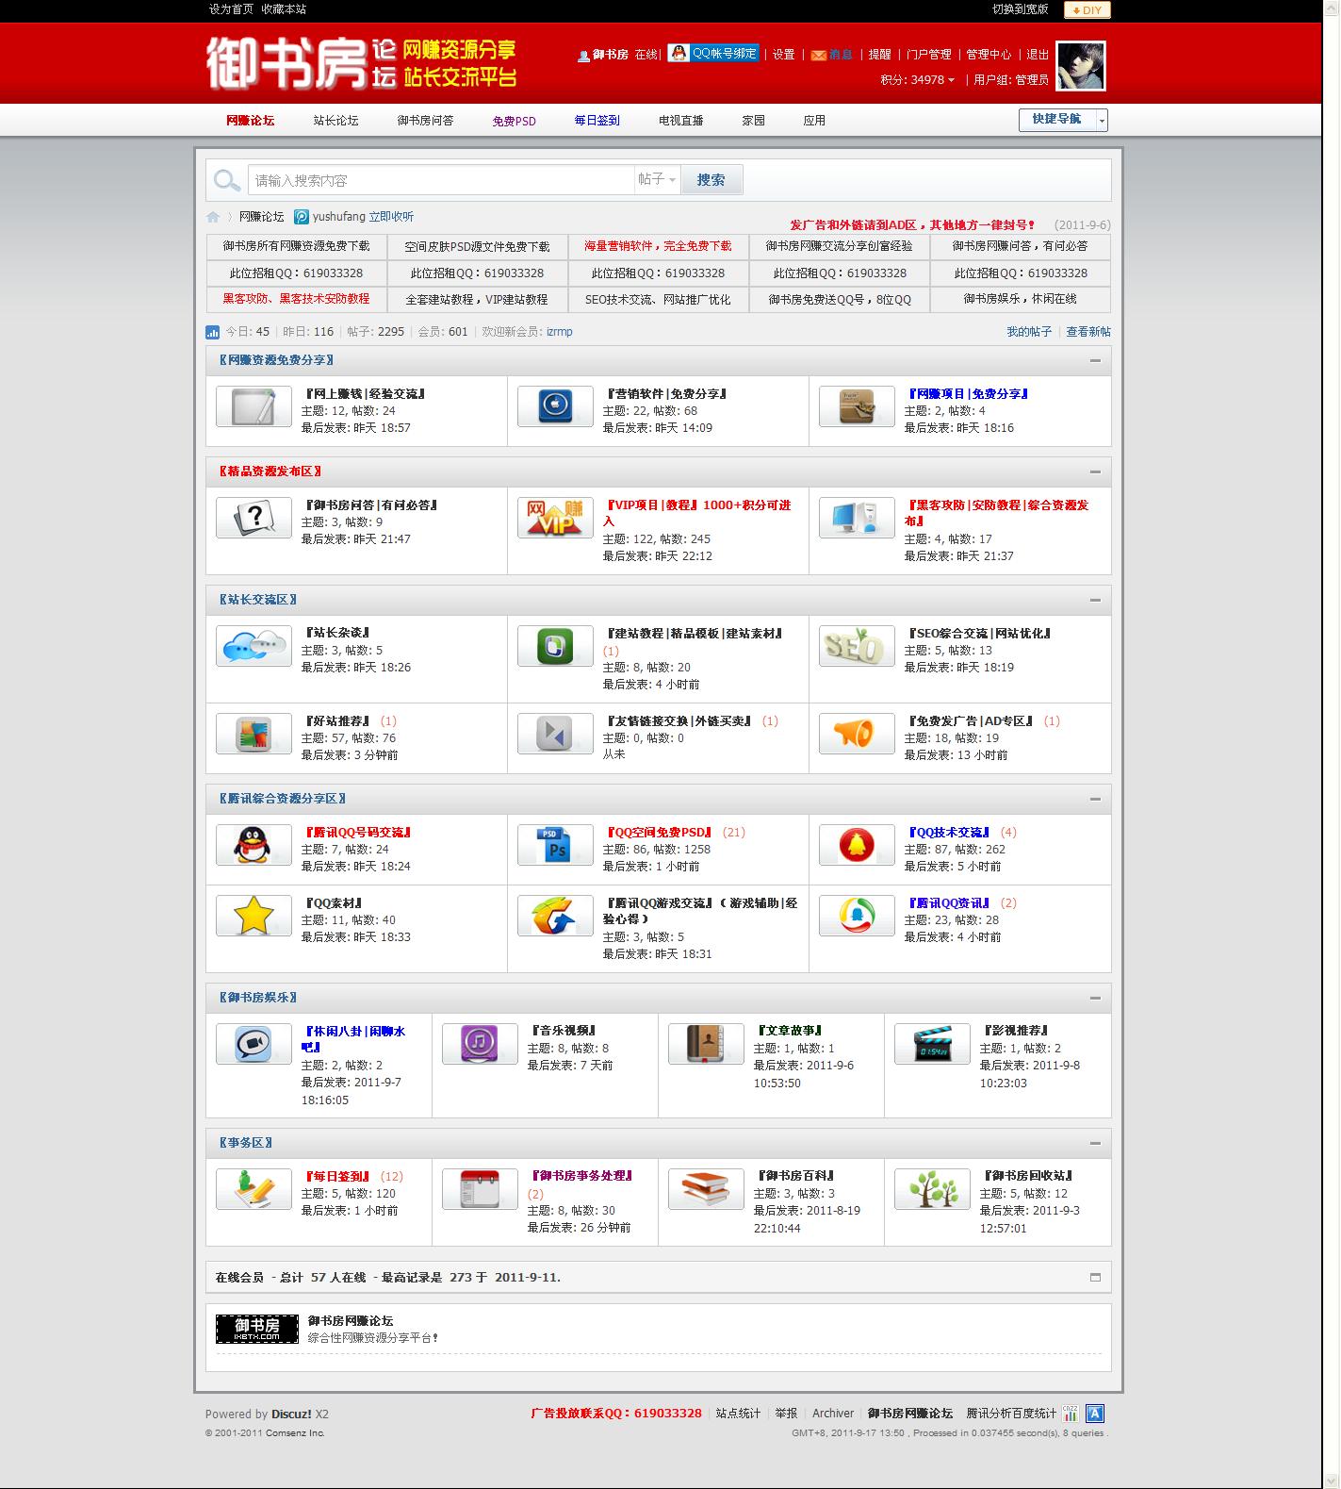This screenshot has width=1341, height=1489.
Task: Open the 每日签到 nav tab
Action: (597, 121)
